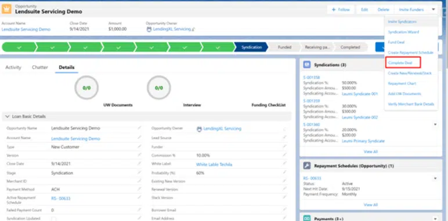
Task: Toggle the Syndication Updated checkbox
Action: click(53, 219)
